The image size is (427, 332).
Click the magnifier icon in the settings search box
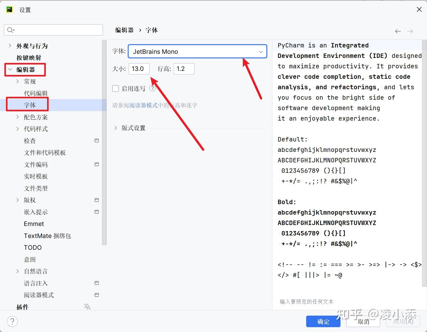tap(10, 30)
